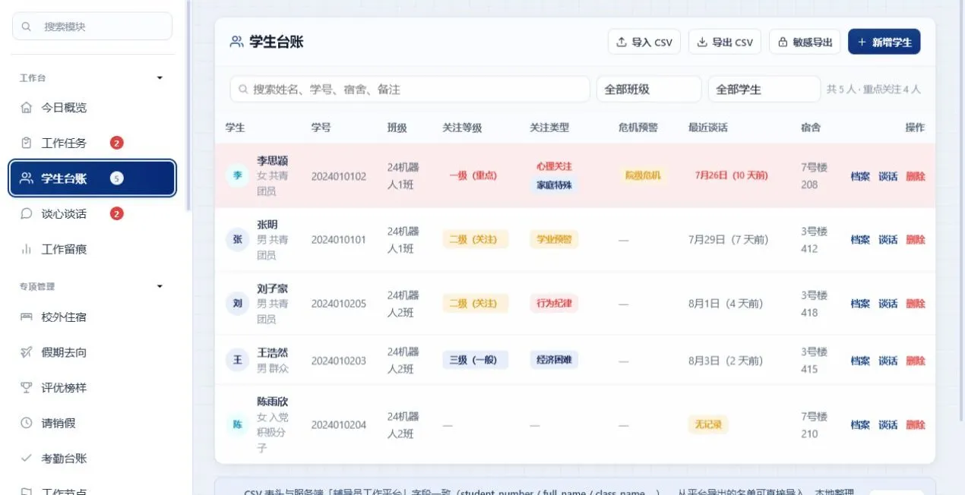The height and width of the screenshot is (495, 965).
Task: Click the student search field 搜索姓名、学号
Action: pos(410,89)
